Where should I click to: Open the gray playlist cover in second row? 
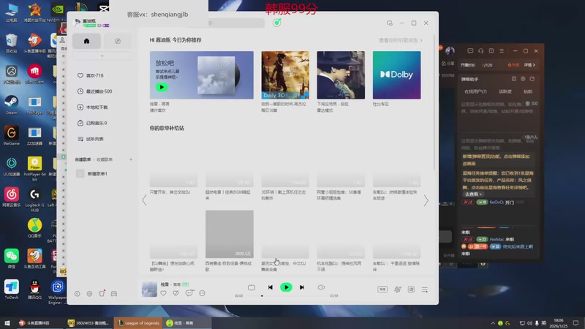(230, 234)
